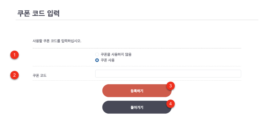Click the "쿠폰 코드 입력" page heading
Image resolution: width=268 pixels, height=129 pixels.
coord(38,13)
